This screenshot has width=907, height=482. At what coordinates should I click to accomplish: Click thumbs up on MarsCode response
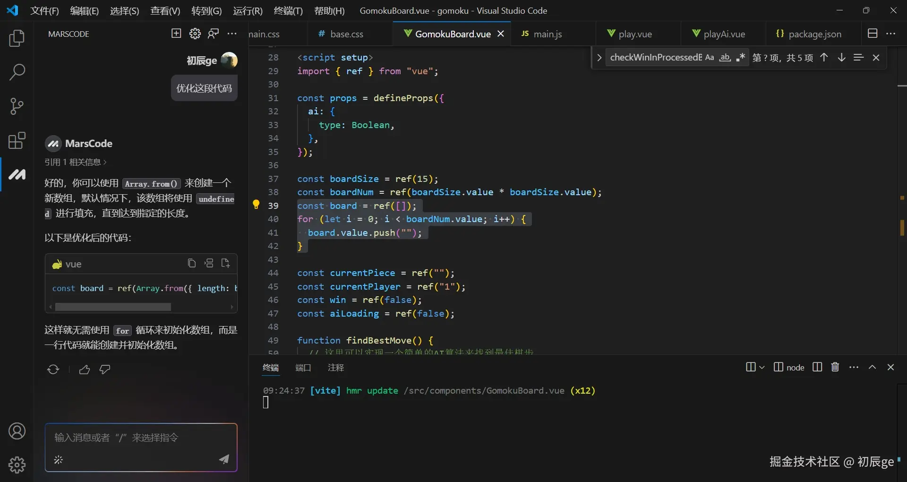click(x=85, y=370)
